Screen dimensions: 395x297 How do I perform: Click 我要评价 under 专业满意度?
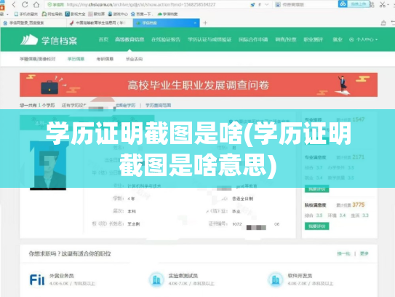[x=316, y=189]
